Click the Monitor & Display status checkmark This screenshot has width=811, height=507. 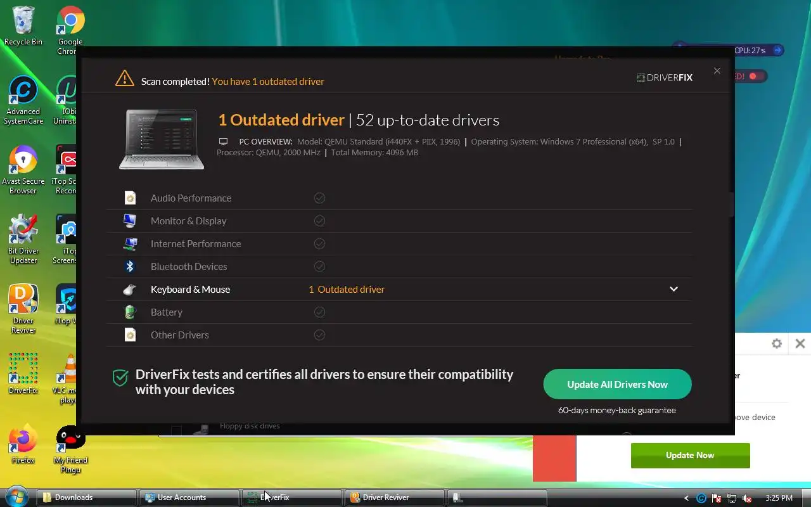pos(319,221)
